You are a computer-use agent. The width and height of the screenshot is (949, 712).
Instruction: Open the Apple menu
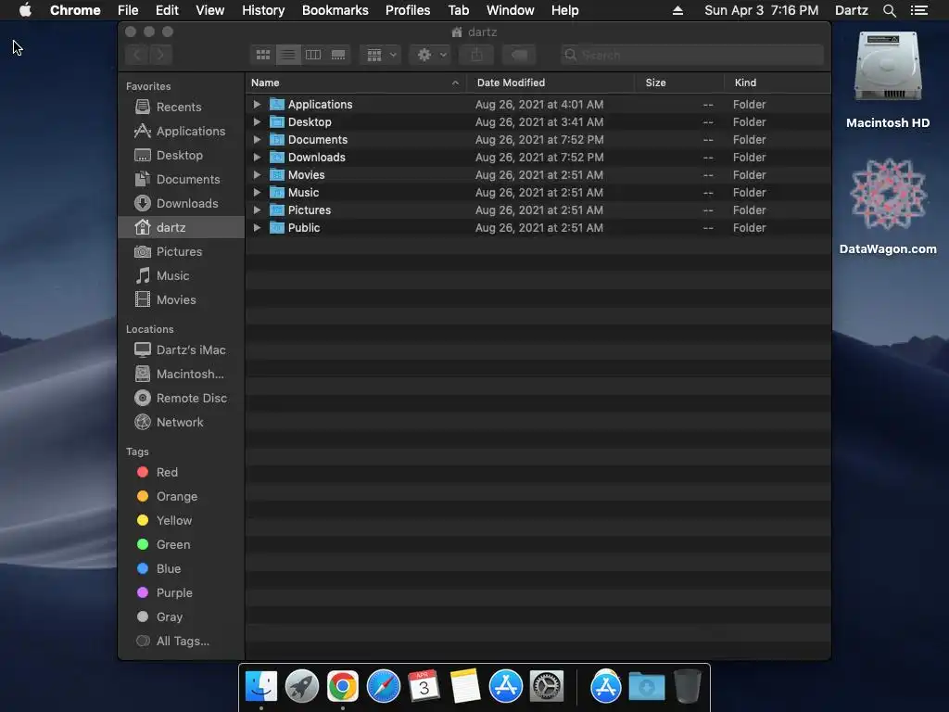click(x=25, y=10)
